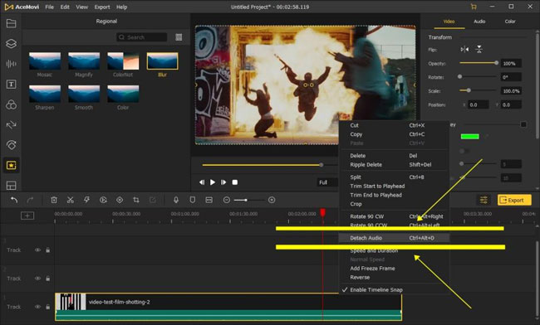Open the Full preview quality dropdown

tap(327, 182)
